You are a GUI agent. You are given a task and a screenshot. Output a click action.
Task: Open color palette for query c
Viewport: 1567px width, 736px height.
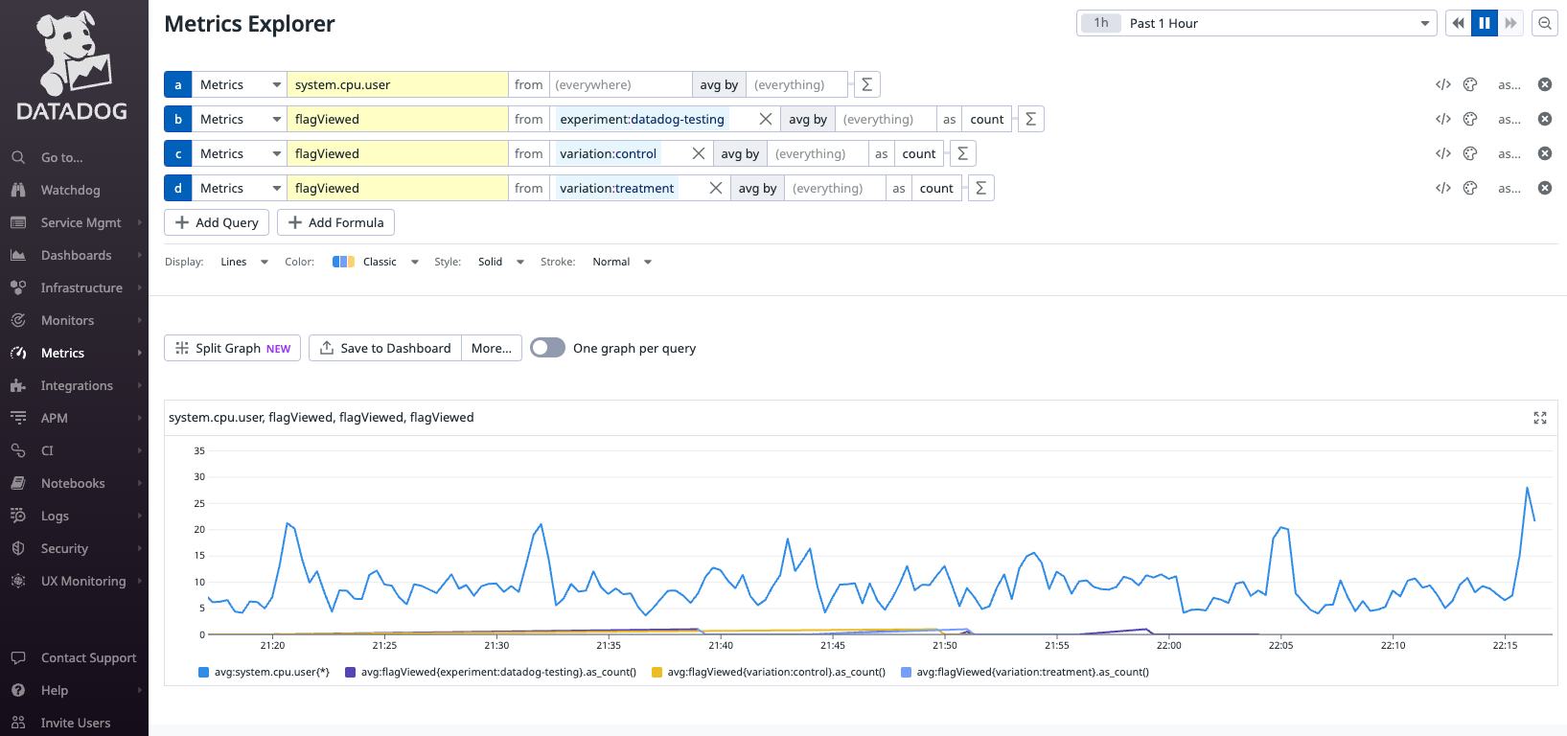tap(1470, 153)
